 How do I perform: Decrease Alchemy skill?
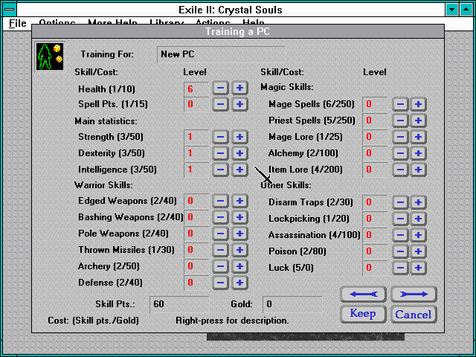[x=400, y=153]
